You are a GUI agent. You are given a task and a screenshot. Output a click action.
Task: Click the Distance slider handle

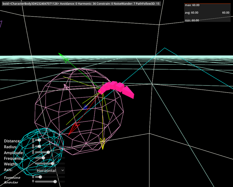(39, 140)
